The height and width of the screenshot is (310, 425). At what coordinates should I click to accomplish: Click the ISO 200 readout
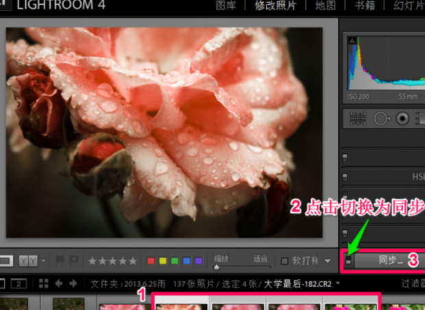pyautogui.click(x=358, y=96)
